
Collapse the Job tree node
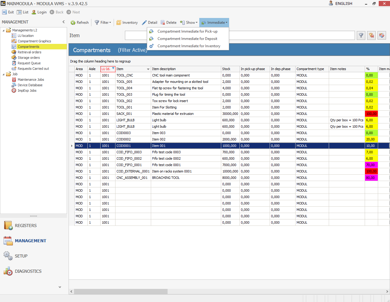4,74
